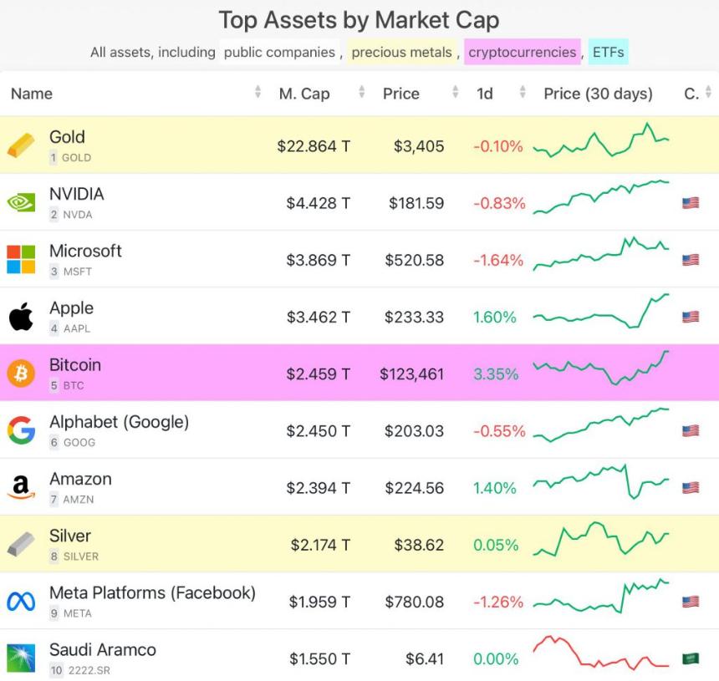Click the Meta infinity logo
This screenshot has width=719, height=681.
coord(22,602)
